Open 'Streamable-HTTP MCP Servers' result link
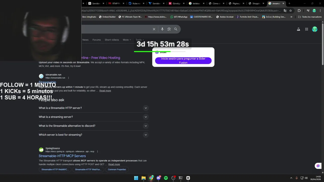The image size is (324, 182). (62, 156)
